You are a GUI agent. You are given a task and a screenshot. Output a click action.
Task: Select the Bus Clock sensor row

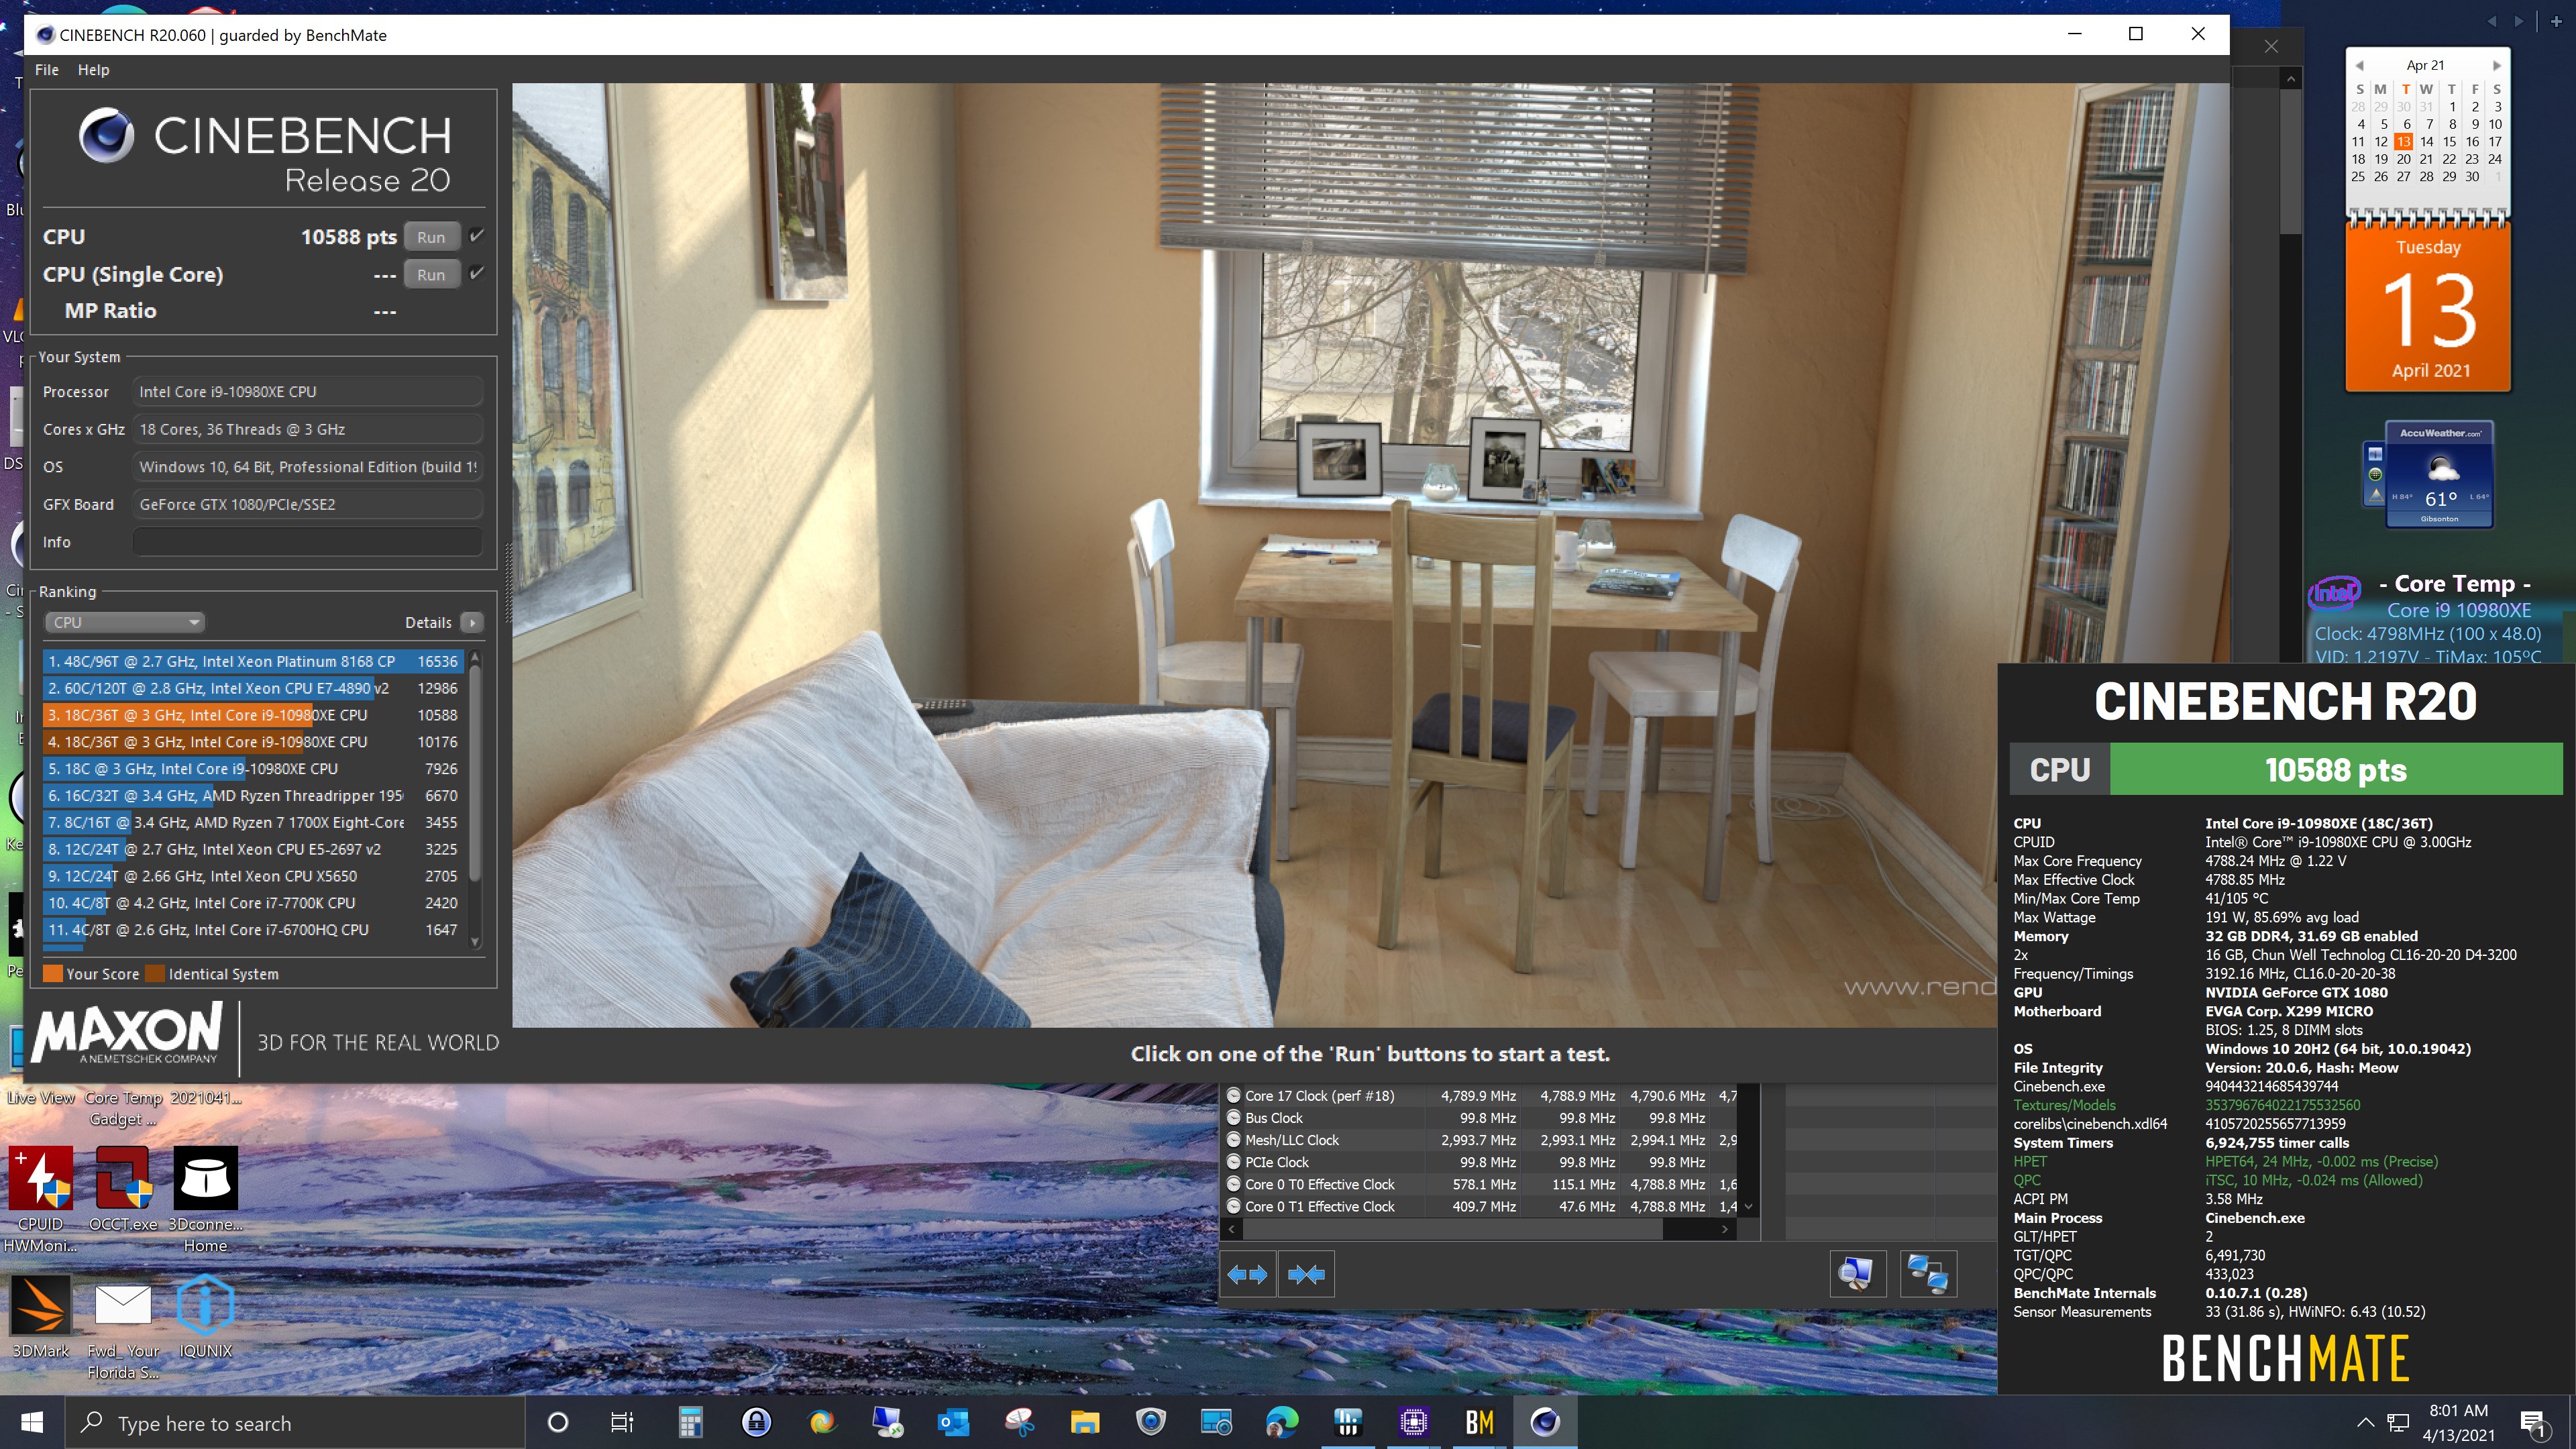(1480, 1118)
